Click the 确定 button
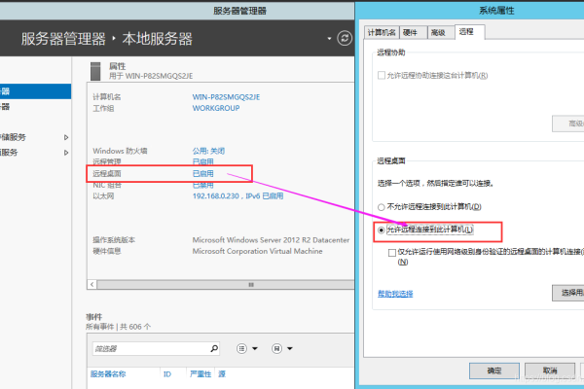584x389 pixels. 494,371
